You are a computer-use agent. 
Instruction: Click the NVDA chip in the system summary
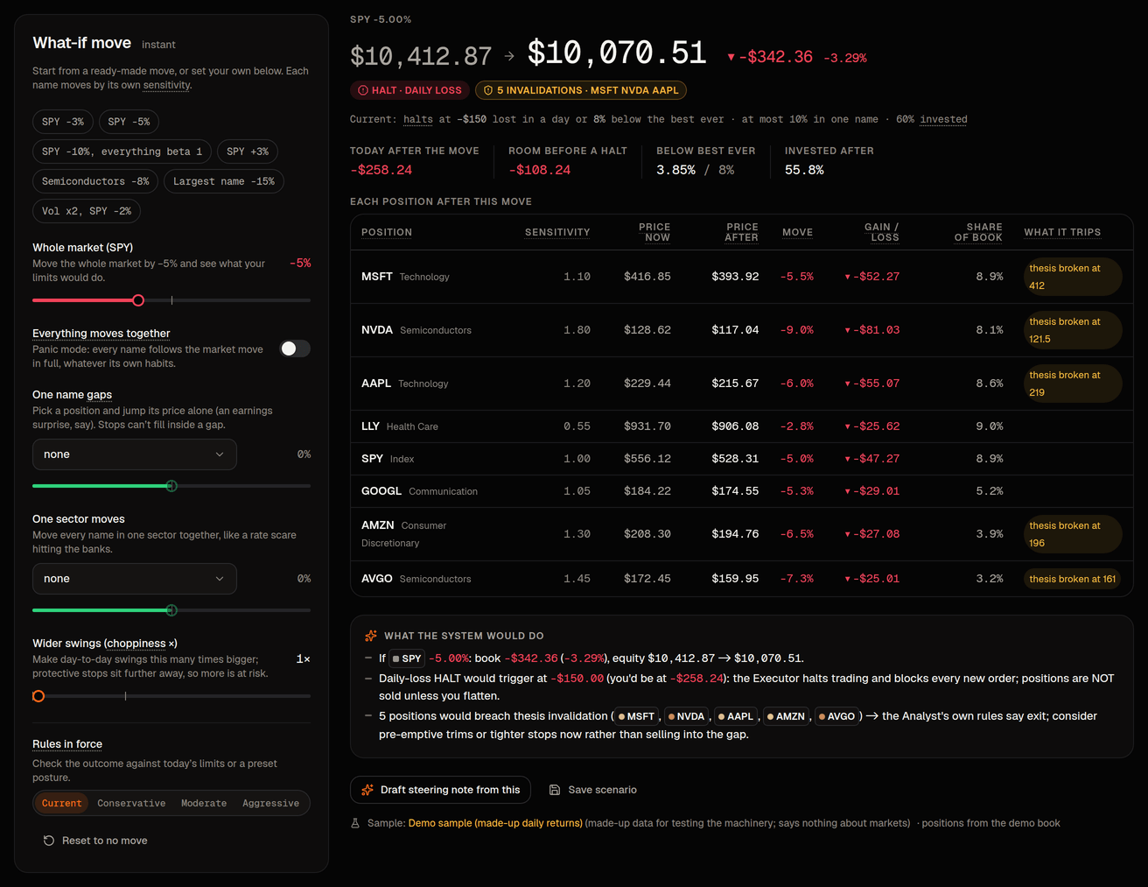[687, 716]
